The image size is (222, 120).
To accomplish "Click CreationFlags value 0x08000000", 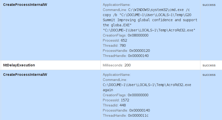I will pos(138,35).
